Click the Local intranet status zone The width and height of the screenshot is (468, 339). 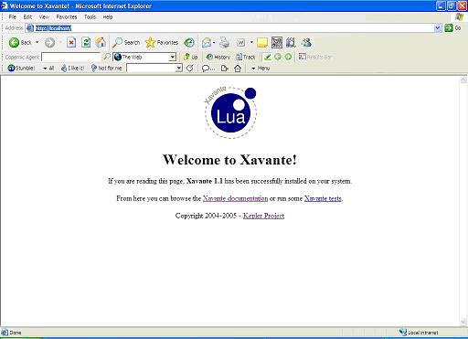click(419, 333)
